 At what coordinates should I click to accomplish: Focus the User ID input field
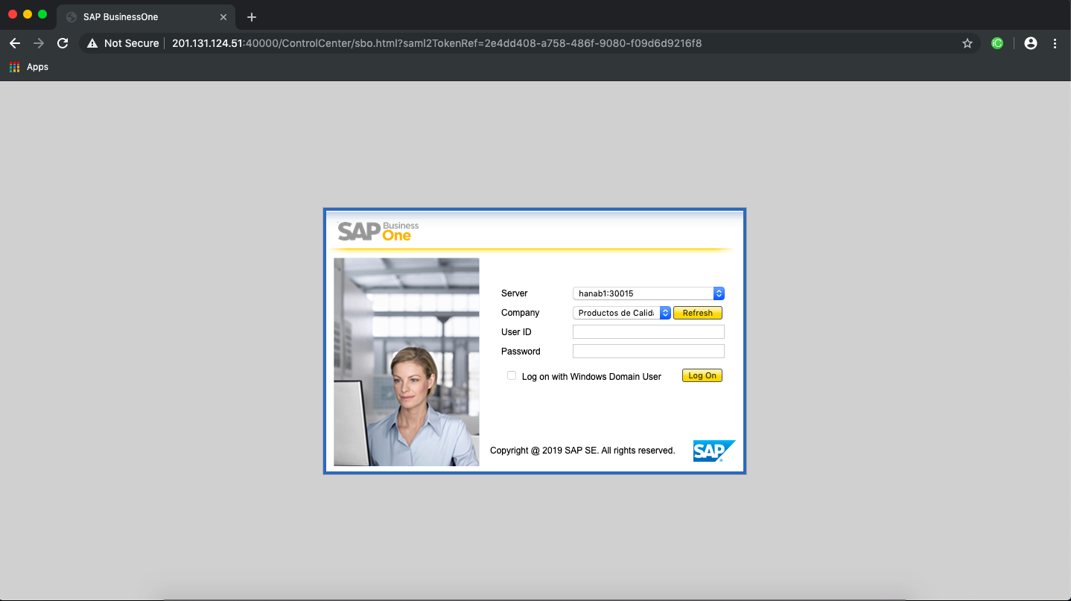pos(649,332)
